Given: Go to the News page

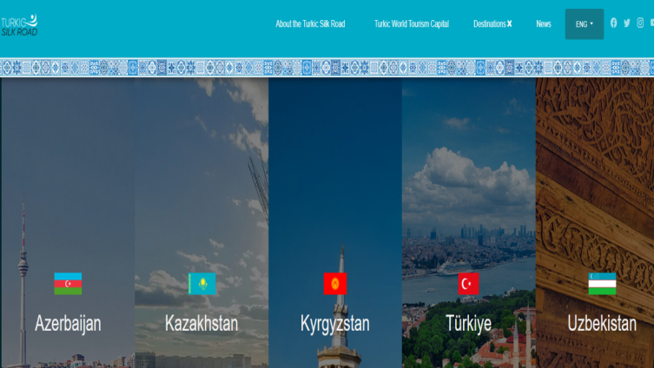Looking at the screenshot, I should pyautogui.click(x=544, y=24).
